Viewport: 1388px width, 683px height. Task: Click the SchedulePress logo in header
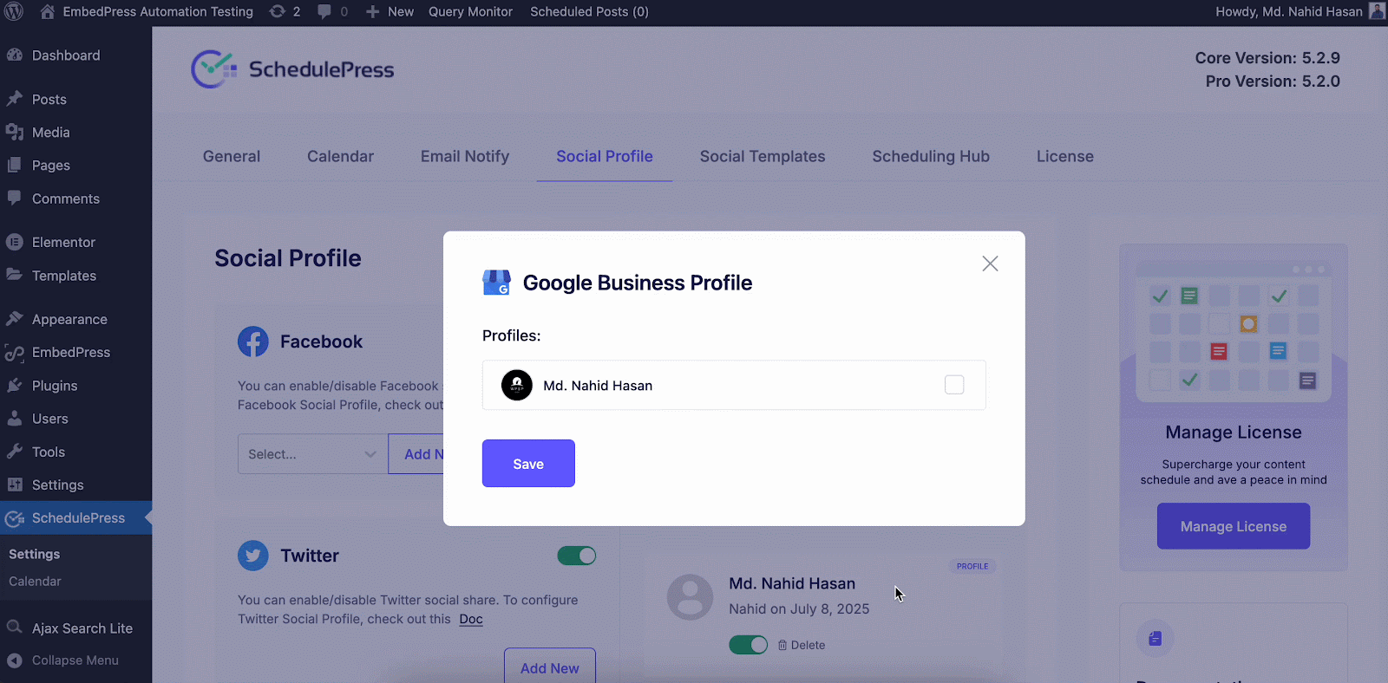click(292, 69)
